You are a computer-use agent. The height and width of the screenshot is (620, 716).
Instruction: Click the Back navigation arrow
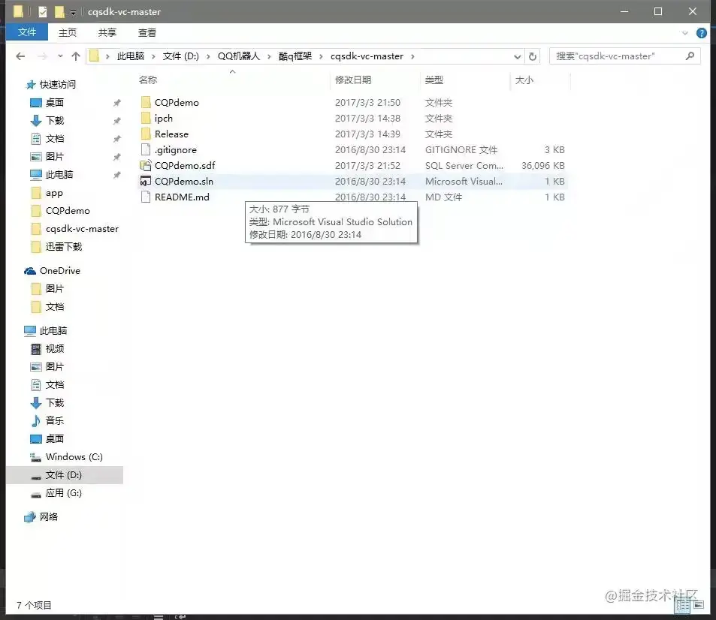tap(20, 56)
